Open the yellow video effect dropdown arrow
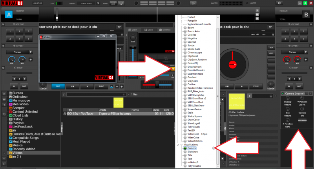The image size is (314, 169). pos(173,69)
